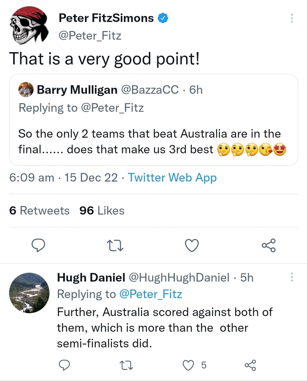Image resolution: width=307 pixels, height=381 pixels.
Task: Open Barry Mulligan's small avatar in quote
Action: [26, 90]
